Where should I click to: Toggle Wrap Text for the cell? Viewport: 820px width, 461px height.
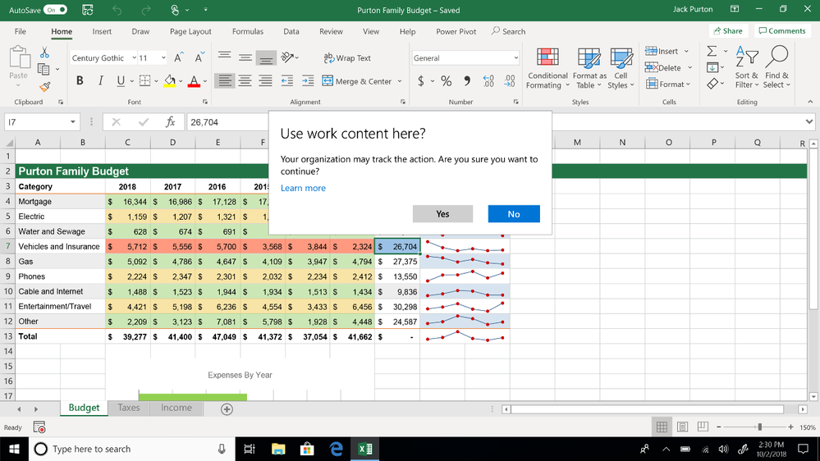click(347, 58)
